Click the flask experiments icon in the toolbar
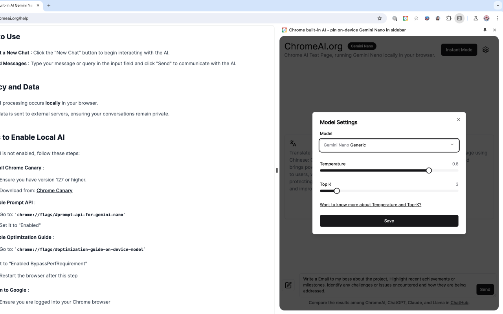The image size is (503, 314). (475, 18)
